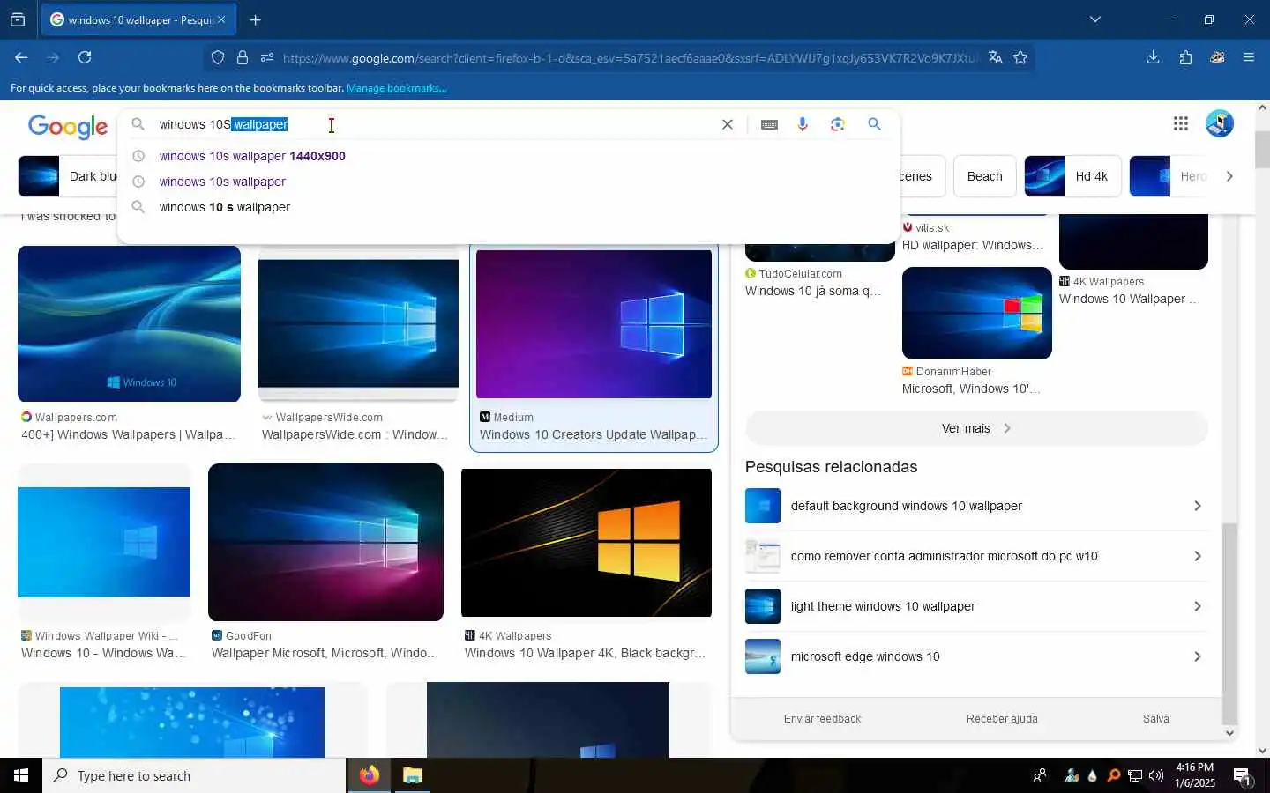Select the Hero filter chip
The width and height of the screenshot is (1270, 793).
1171,176
